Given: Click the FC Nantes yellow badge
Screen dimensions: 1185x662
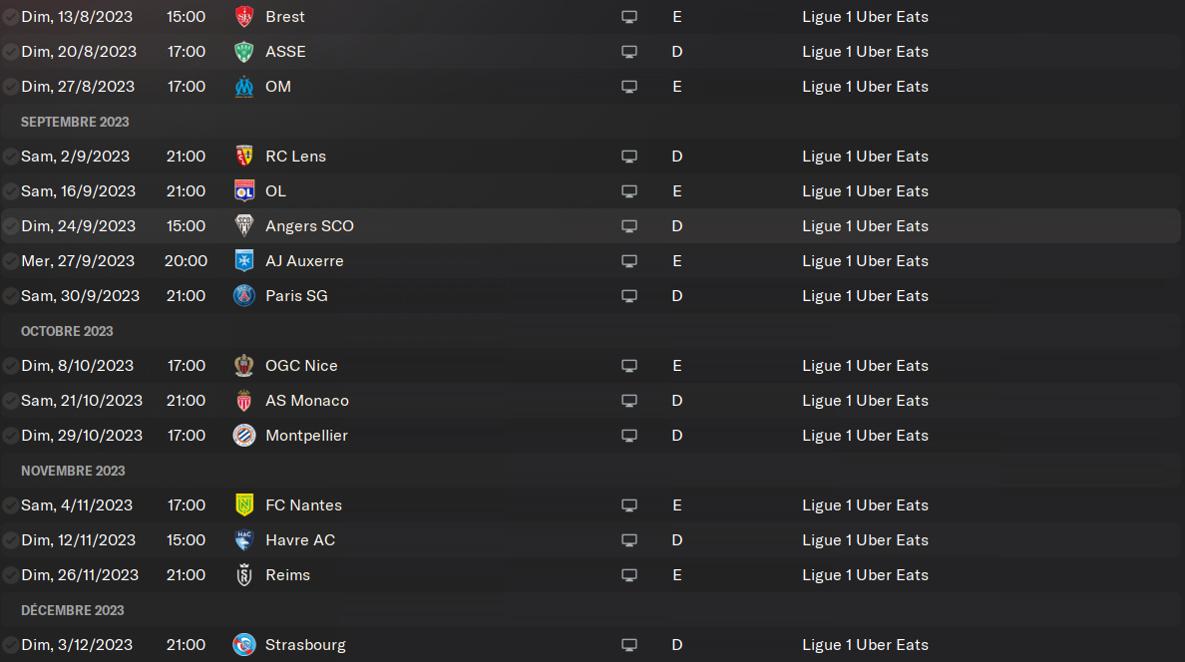Looking at the screenshot, I should [243, 505].
